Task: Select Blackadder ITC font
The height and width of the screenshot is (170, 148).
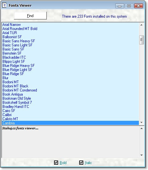Action: [70, 57]
